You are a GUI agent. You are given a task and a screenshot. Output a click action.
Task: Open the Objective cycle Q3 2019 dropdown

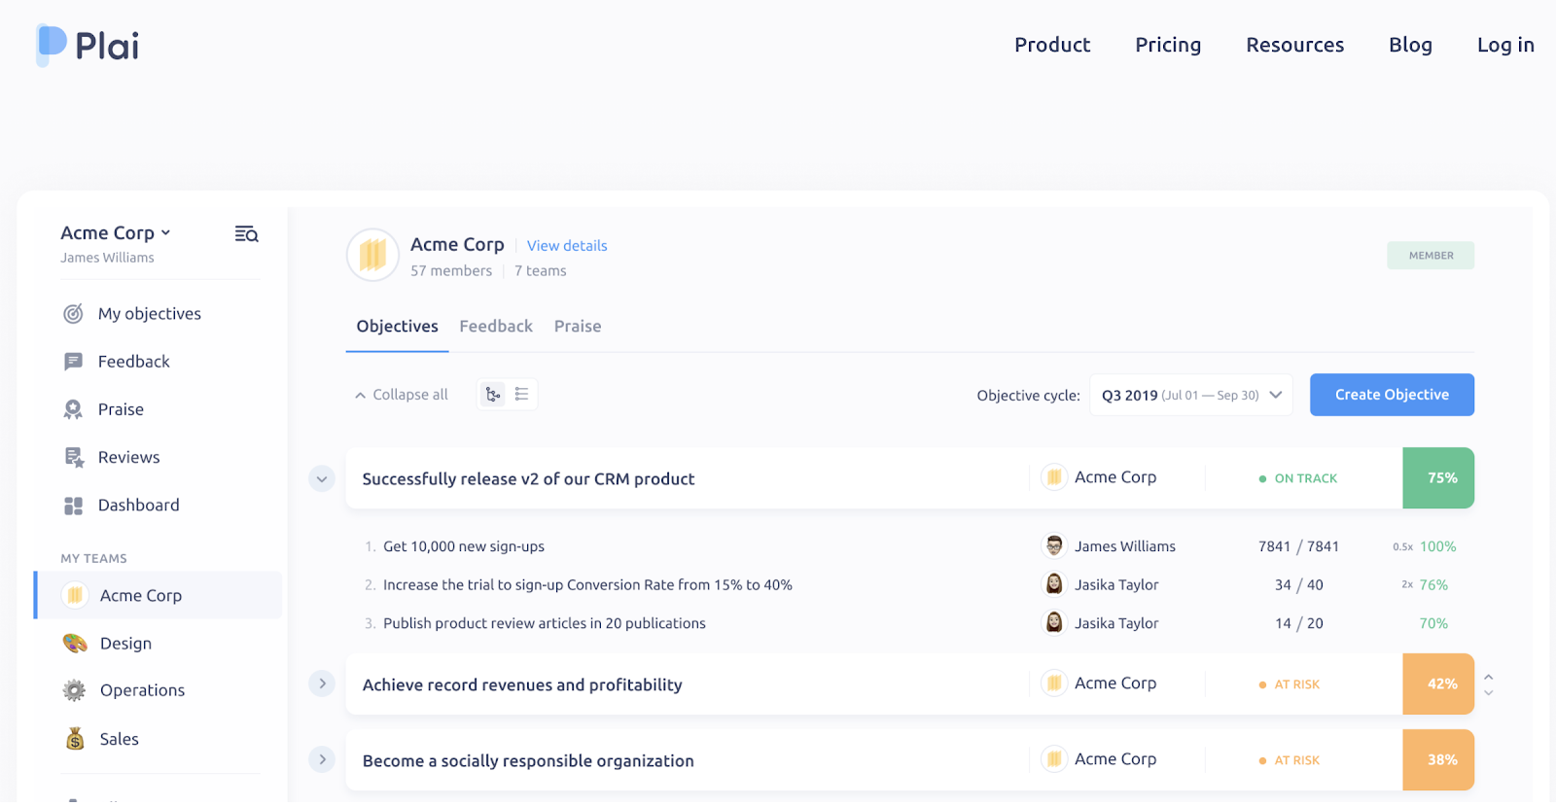tap(1191, 395)
